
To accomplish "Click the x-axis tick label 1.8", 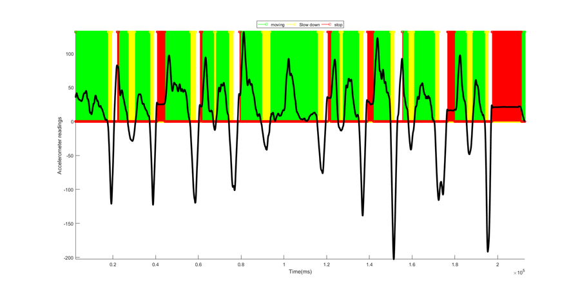I will tap(454, 264).
